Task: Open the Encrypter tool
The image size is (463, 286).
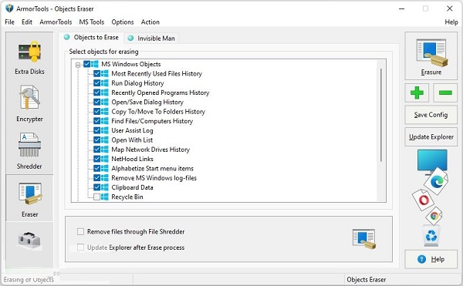Action: 29,103
